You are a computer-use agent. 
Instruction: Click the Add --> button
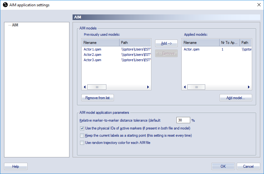point(166,43)
